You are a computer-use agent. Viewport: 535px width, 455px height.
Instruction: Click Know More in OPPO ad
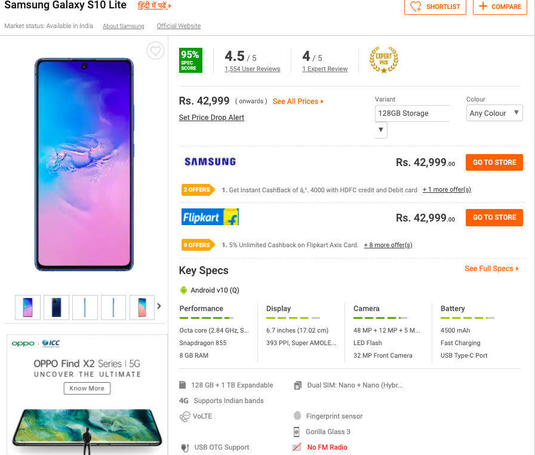coord(87,388)
